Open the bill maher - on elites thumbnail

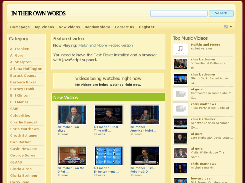click(72, 115)
